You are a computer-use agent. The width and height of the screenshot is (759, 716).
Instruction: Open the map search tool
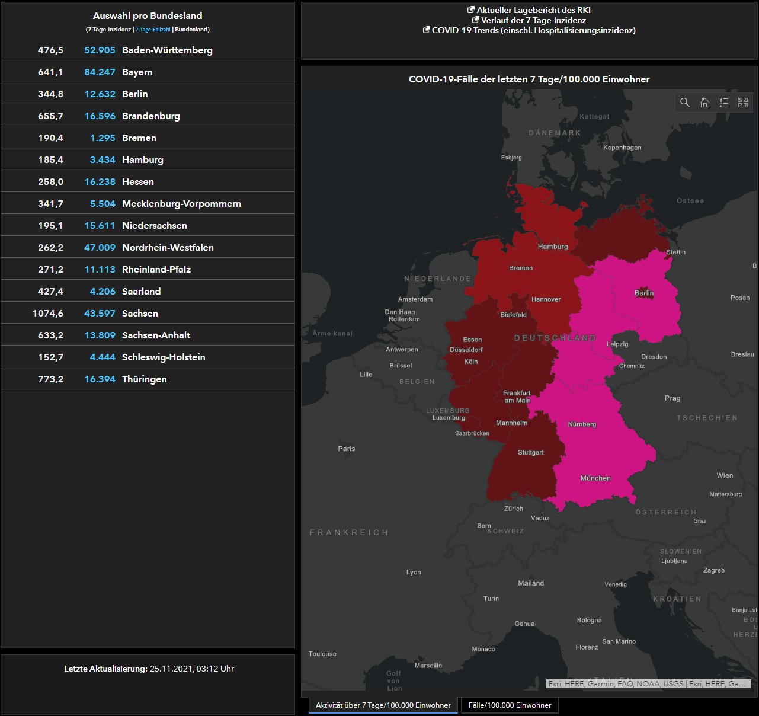(685, 103)
